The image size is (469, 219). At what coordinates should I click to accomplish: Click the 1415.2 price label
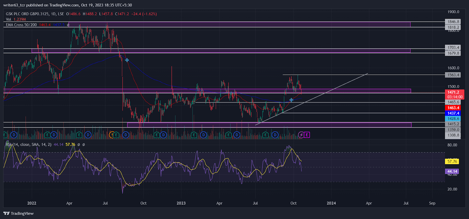click(x=453, y=124)
